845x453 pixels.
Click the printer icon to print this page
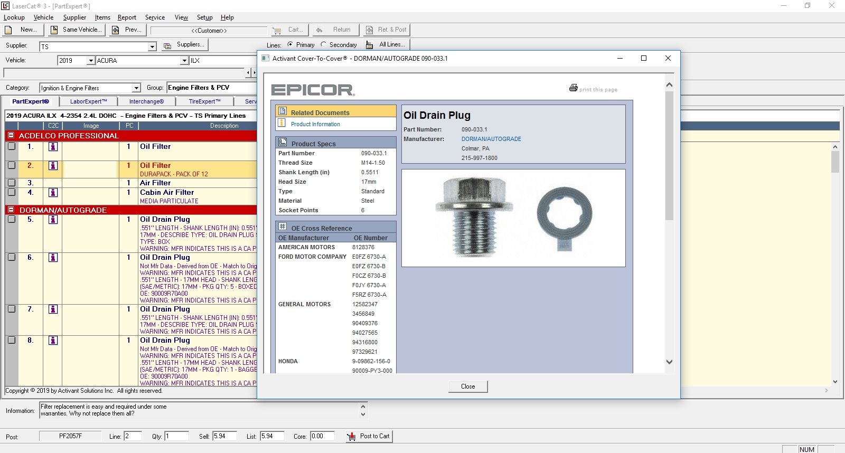(x=574, y=88)
